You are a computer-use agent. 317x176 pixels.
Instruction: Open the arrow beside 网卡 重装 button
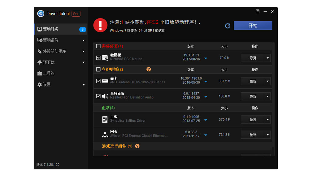(268, 135)
